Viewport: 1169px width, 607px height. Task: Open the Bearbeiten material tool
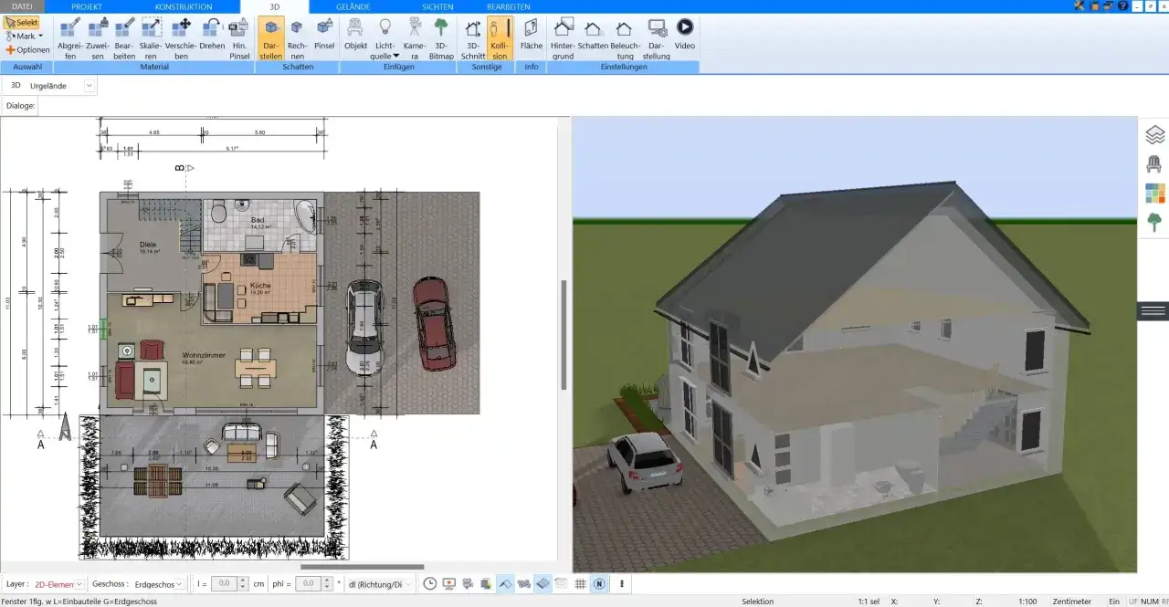(124, 38)
